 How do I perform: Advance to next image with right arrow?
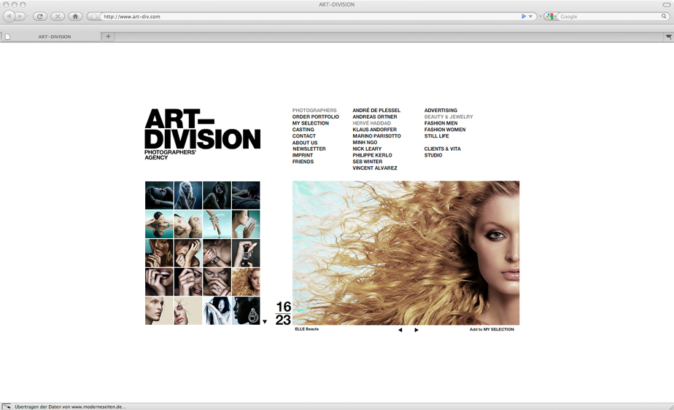click(417, 330)
